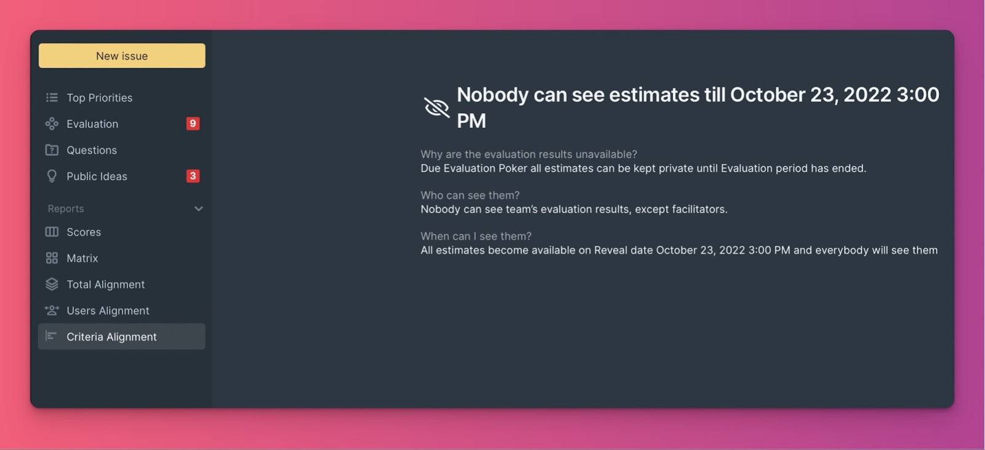Click the Scores columns icon
This screenshot has height=450, width=985.
click(x=52, y=232)
